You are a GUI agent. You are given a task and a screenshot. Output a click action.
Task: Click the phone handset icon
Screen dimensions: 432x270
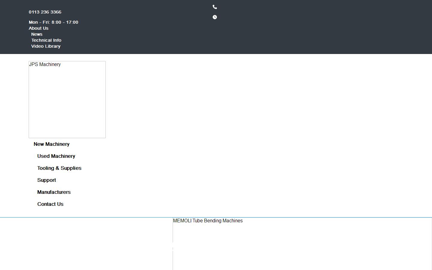click(214, 7)
